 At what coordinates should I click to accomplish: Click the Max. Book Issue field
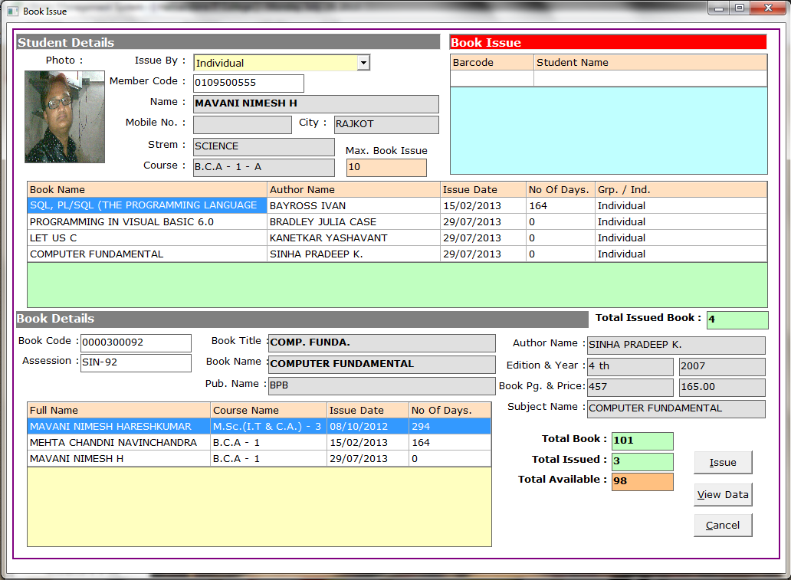[386, 167]
